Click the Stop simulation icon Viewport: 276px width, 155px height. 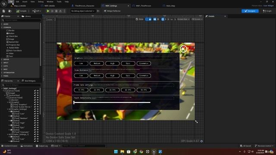[x=56, y=11]
